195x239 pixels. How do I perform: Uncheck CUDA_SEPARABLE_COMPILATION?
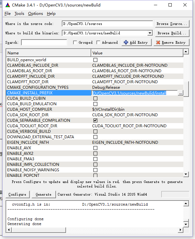pyautogui.click(x=95, y=120)
